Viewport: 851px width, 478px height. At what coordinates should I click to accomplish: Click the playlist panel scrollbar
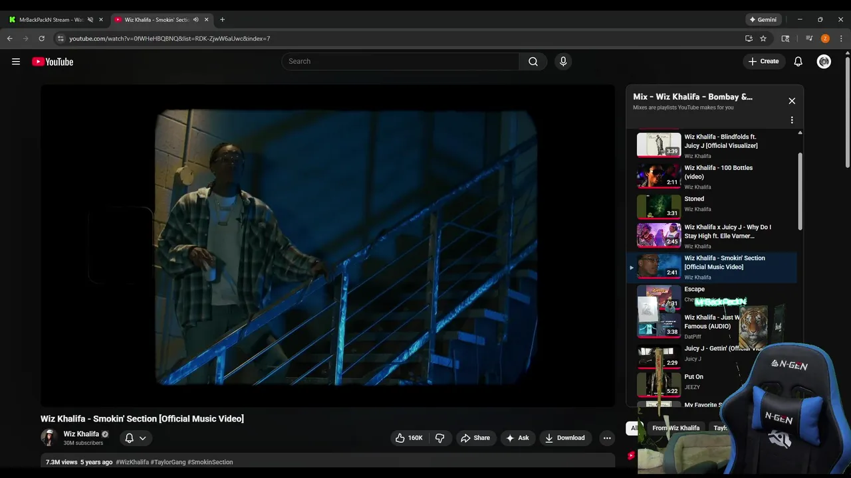[800, 193]
